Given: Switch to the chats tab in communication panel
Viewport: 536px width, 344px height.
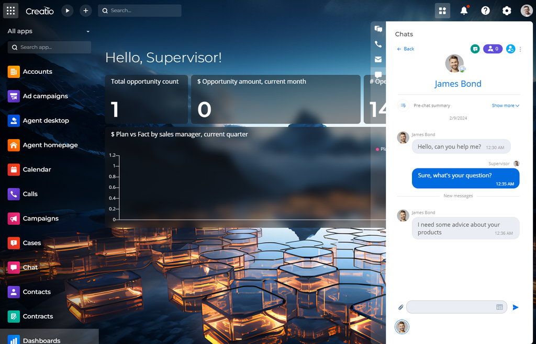Looking at the screenshot, I should point(378,29).
